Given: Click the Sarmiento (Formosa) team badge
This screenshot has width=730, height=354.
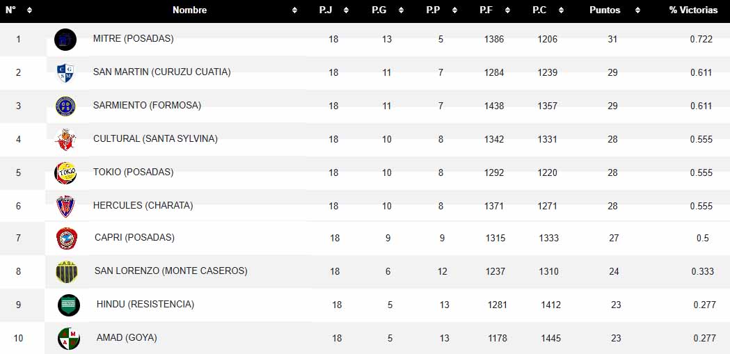Looking at the screenshot, I should (65, 106).
